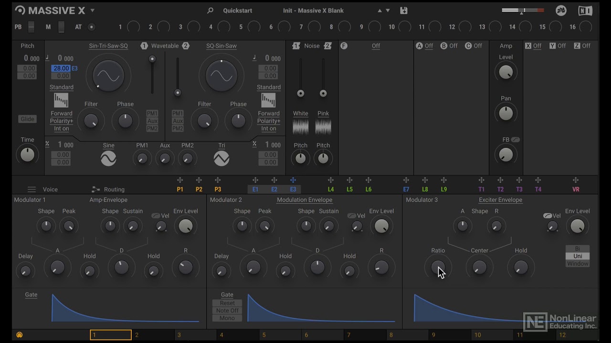Image resolution: width=611 pixels, height=343 pixels.
Task: Click the blue 28.00 pitch modulation field
Action: (x=61, y=68)
